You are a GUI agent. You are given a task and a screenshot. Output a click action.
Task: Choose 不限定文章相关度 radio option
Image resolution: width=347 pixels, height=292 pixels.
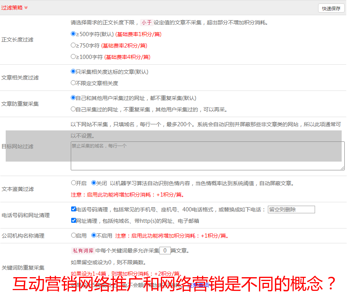coord(73,83)
